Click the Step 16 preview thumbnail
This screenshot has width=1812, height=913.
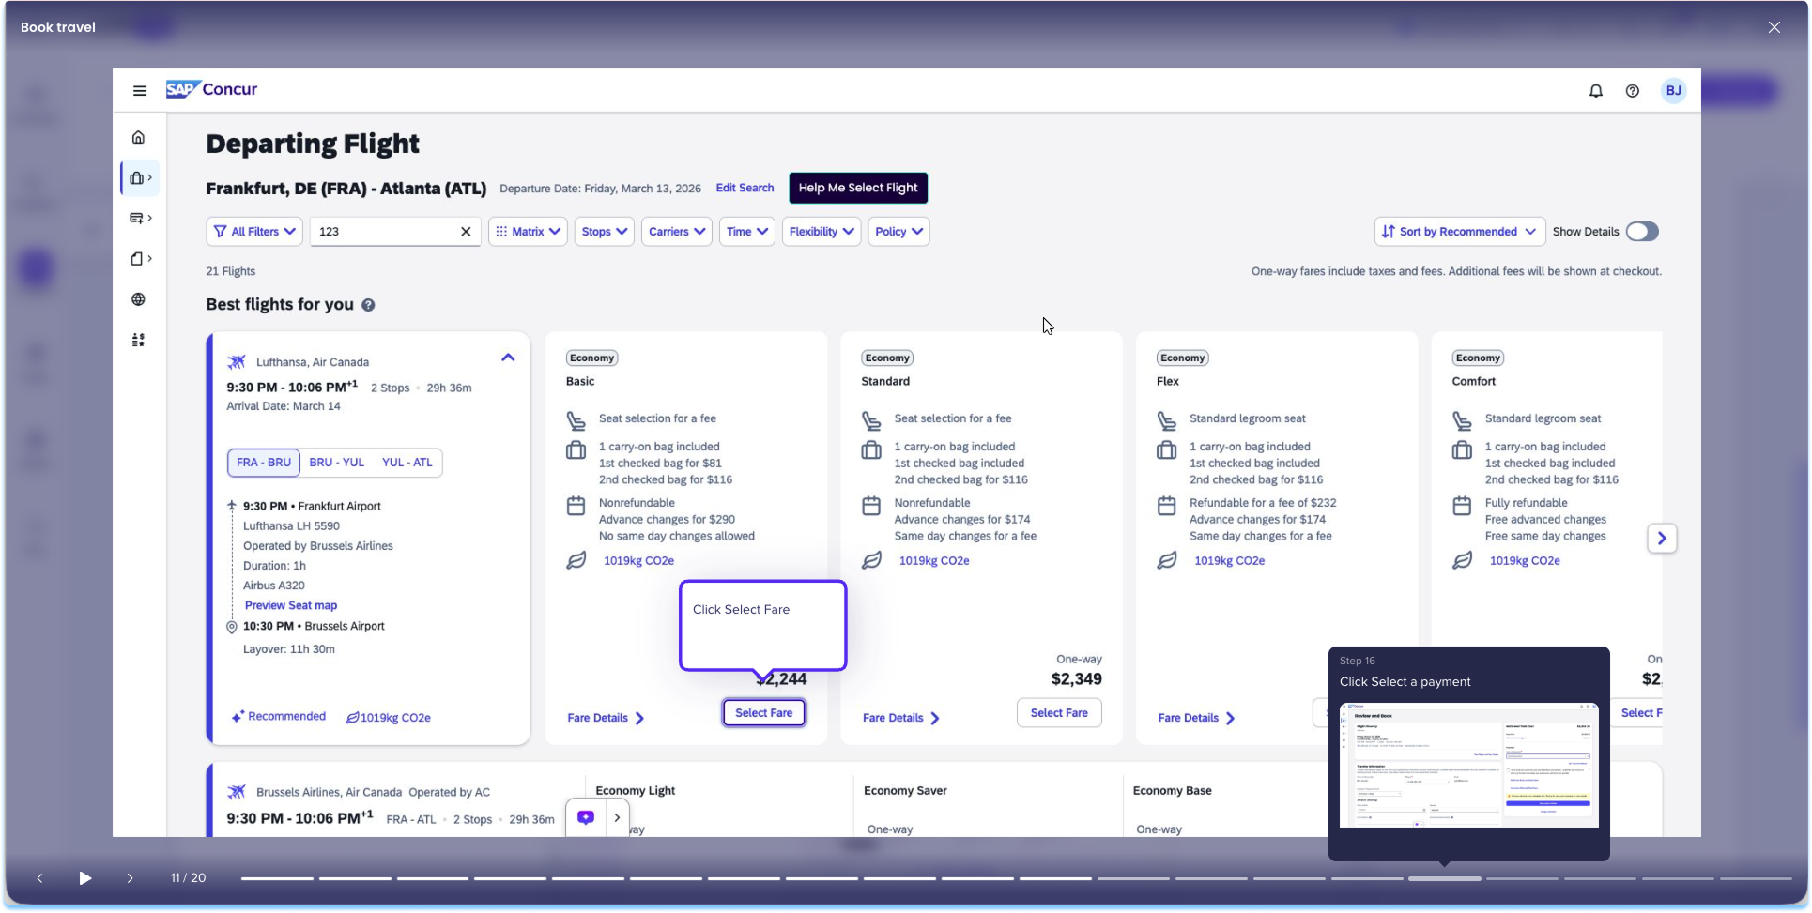pos(1468,765)
